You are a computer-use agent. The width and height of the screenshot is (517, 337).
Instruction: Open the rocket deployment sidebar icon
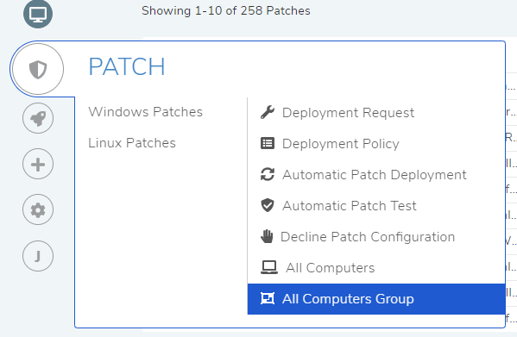point(38,118)
